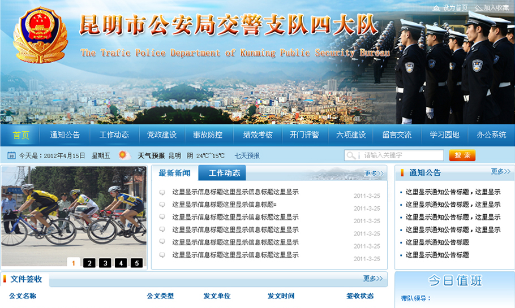The width and height of the screenshot is (515, 308).
Task: Click the envelope icon beside 加入收藏
Action: coord(478,8)
